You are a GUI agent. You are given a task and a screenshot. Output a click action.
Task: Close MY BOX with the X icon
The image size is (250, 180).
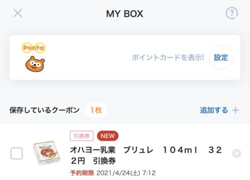tap(18, 13)
